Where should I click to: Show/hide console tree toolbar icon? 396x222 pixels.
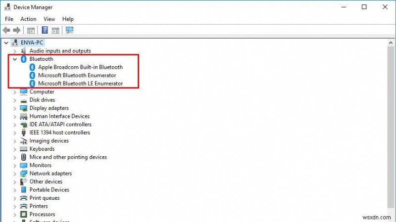(31, 30)
